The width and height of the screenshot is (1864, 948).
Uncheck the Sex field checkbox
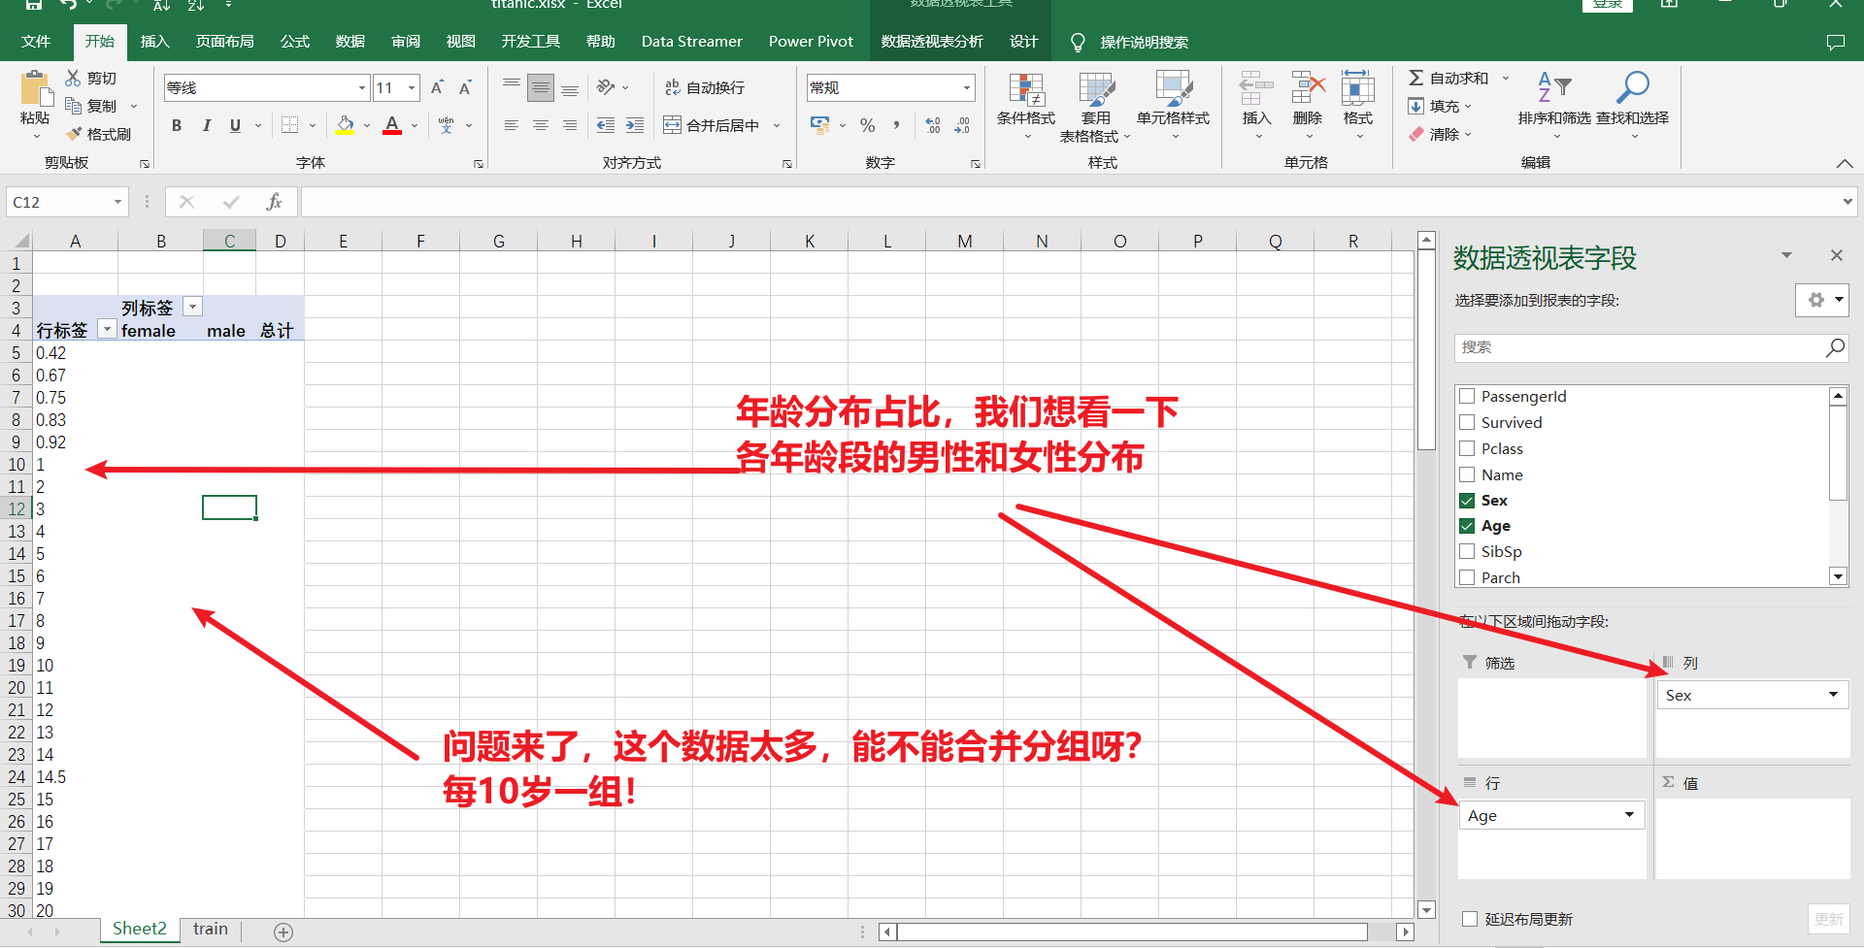click(x=1467, y=501)
